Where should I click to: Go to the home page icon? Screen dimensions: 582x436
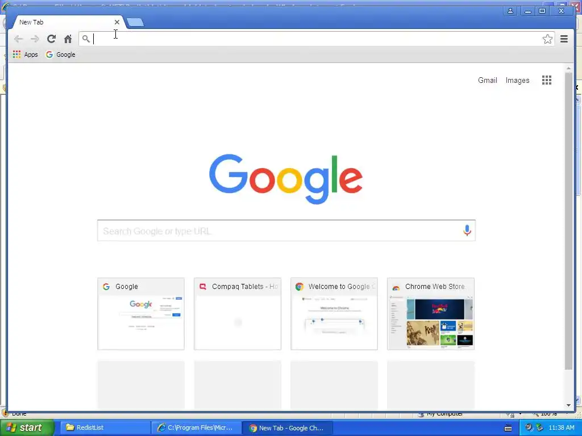[x=68, y=39]
